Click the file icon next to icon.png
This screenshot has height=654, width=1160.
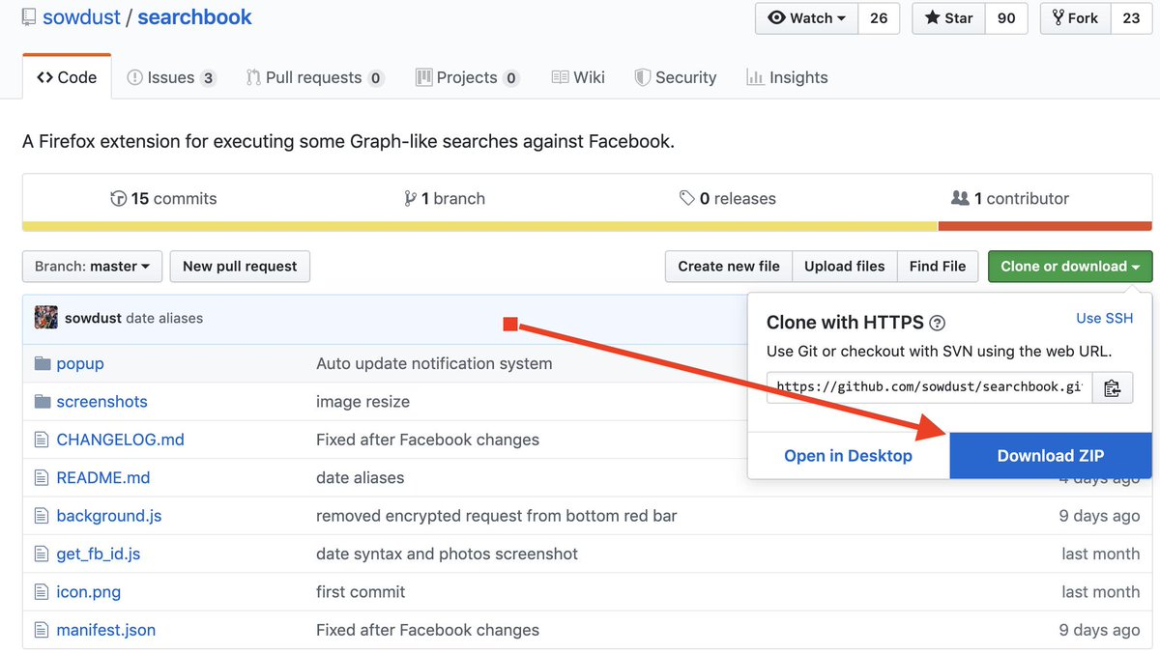(x=42, y=592)
